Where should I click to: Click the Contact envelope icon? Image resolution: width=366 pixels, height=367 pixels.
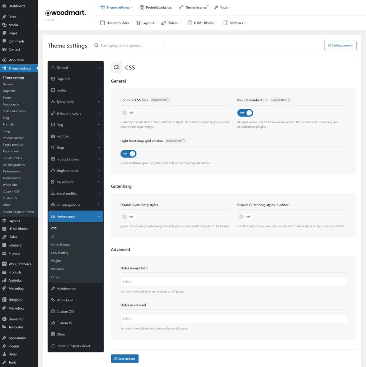point(4,49)
